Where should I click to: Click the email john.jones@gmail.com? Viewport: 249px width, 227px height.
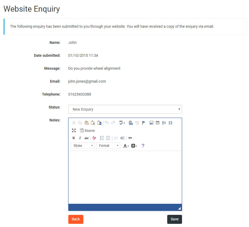tap(87, 81)
